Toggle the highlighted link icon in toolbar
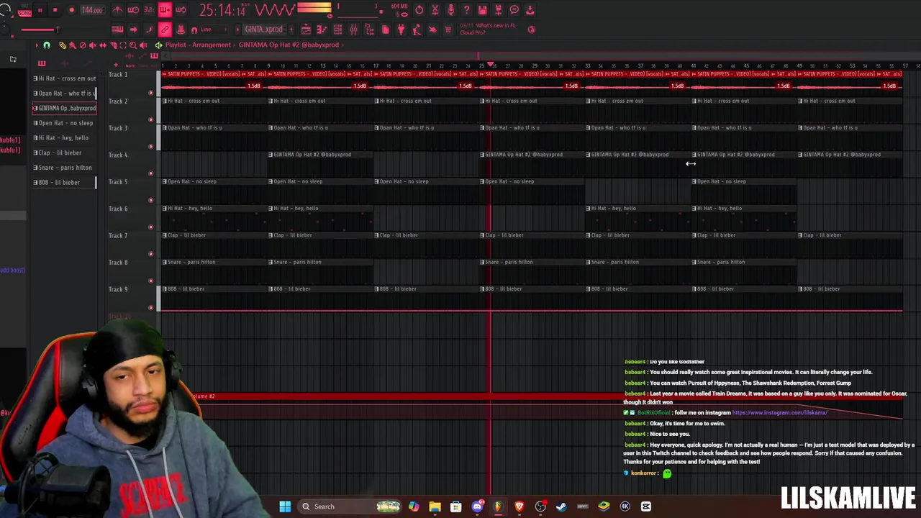 [165, 29]
